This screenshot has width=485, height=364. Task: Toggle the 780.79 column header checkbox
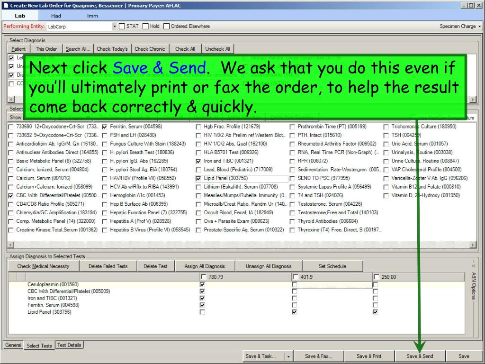coord(203,277)
